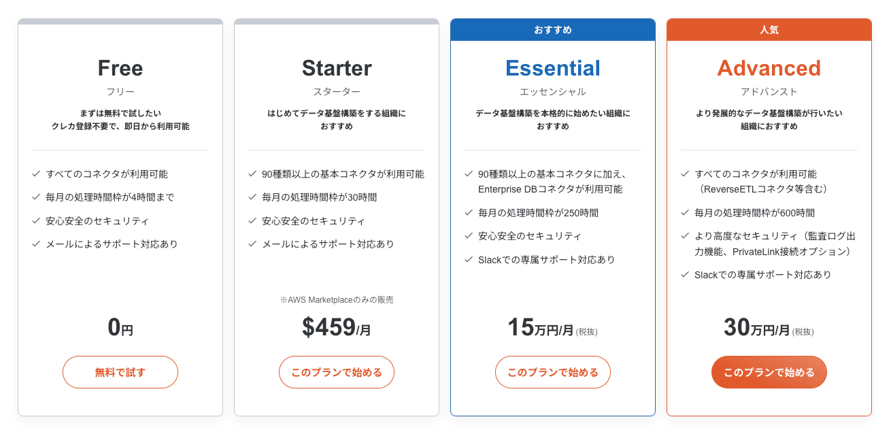This screenshot has width=891, height=432.
Task: Click the checkmark beside 毎月の処理時間枠が30時間
Action: coord(252,197)
